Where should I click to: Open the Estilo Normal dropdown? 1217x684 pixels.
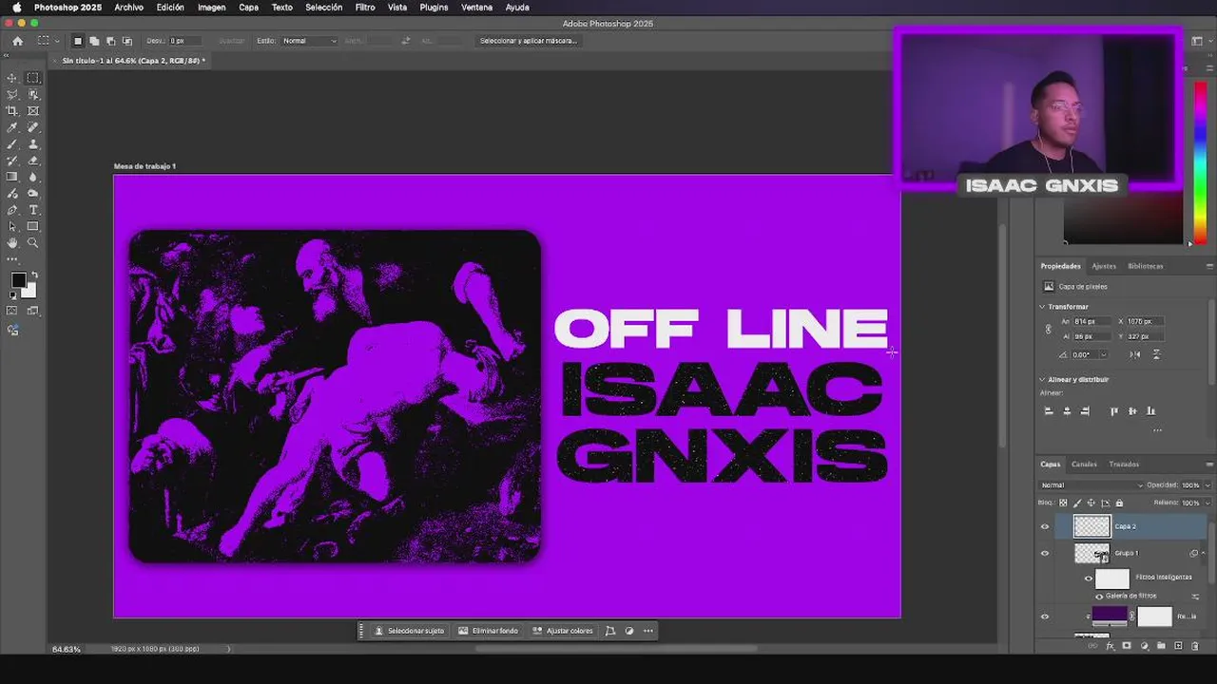click(309, 41)
